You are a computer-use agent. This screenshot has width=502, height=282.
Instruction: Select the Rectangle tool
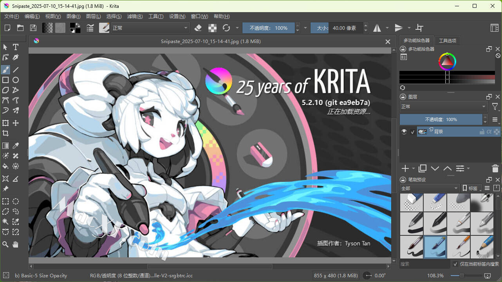coord(5,80)
